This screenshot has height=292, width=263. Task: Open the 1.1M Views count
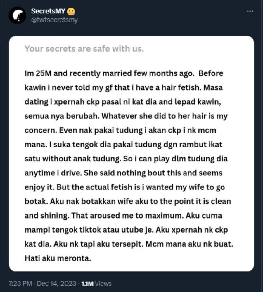point(96,283)
